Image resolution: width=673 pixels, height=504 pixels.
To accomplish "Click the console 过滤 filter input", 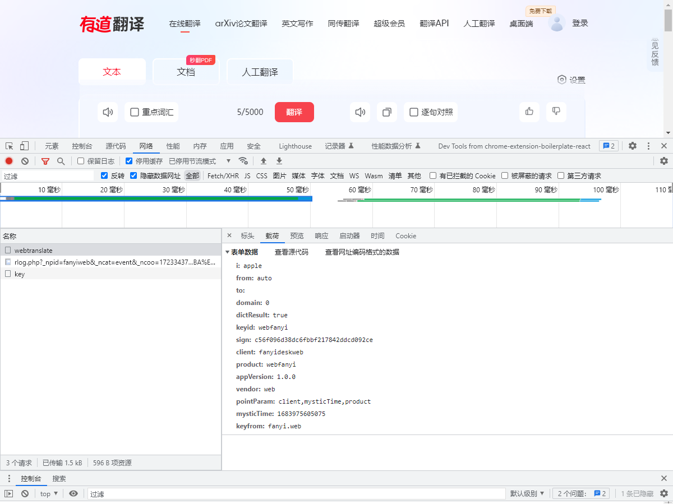I will 296,494.
